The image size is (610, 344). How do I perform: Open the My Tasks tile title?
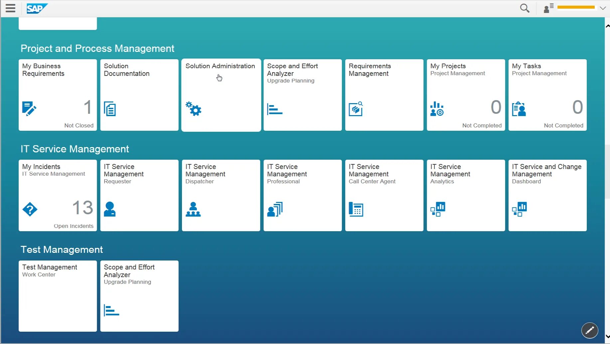pyautogui.click(x=527, y=66)
